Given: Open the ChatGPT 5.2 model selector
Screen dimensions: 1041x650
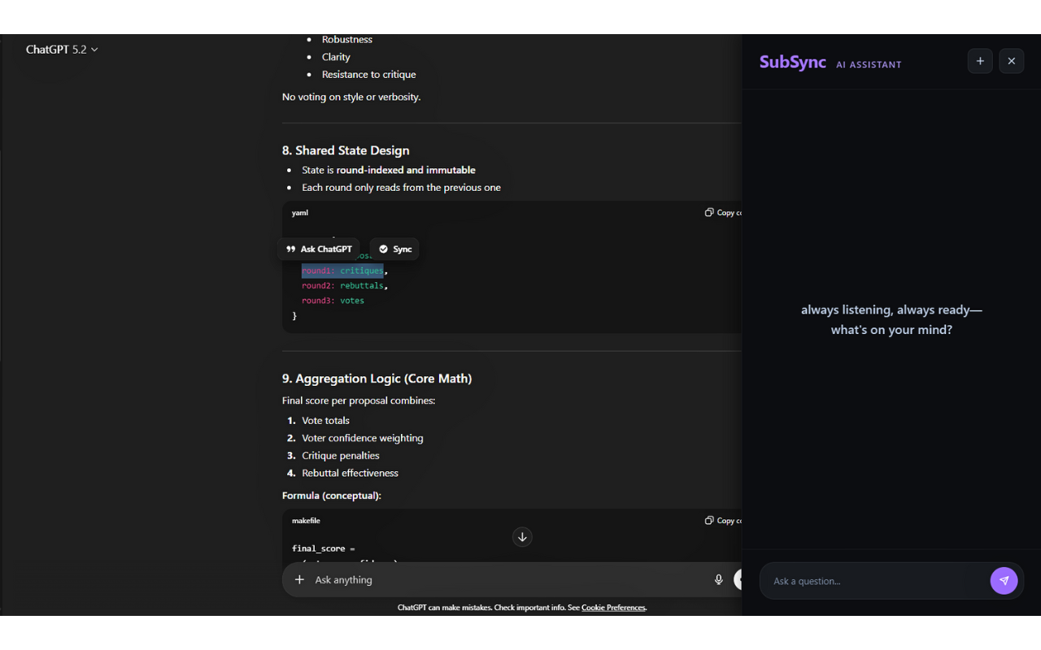Looking at the screenshot, I should [x=62, y=49].
